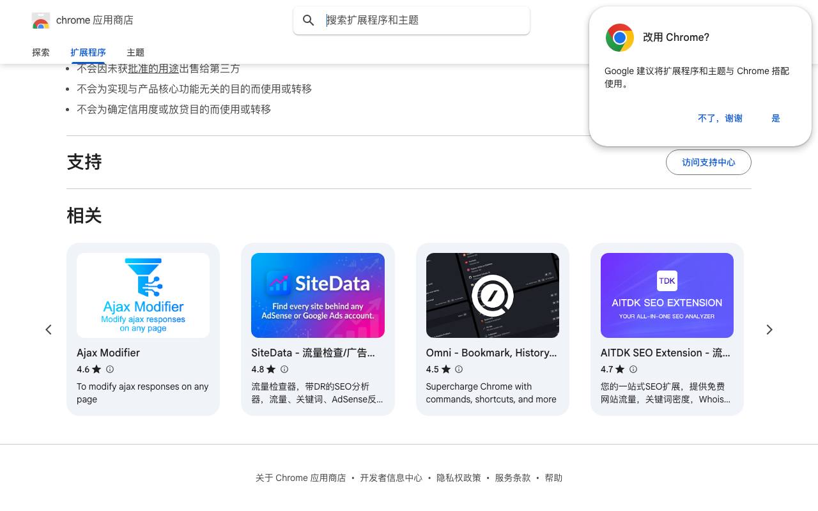The image size is (818, 511).
Task: Click the Omni - Bookmark, History title
Action: (x=491, y=353)
